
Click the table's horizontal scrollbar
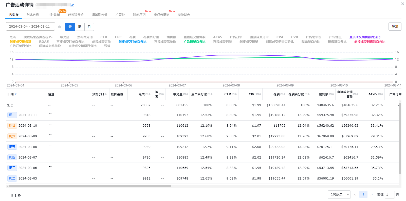point(90,186)
